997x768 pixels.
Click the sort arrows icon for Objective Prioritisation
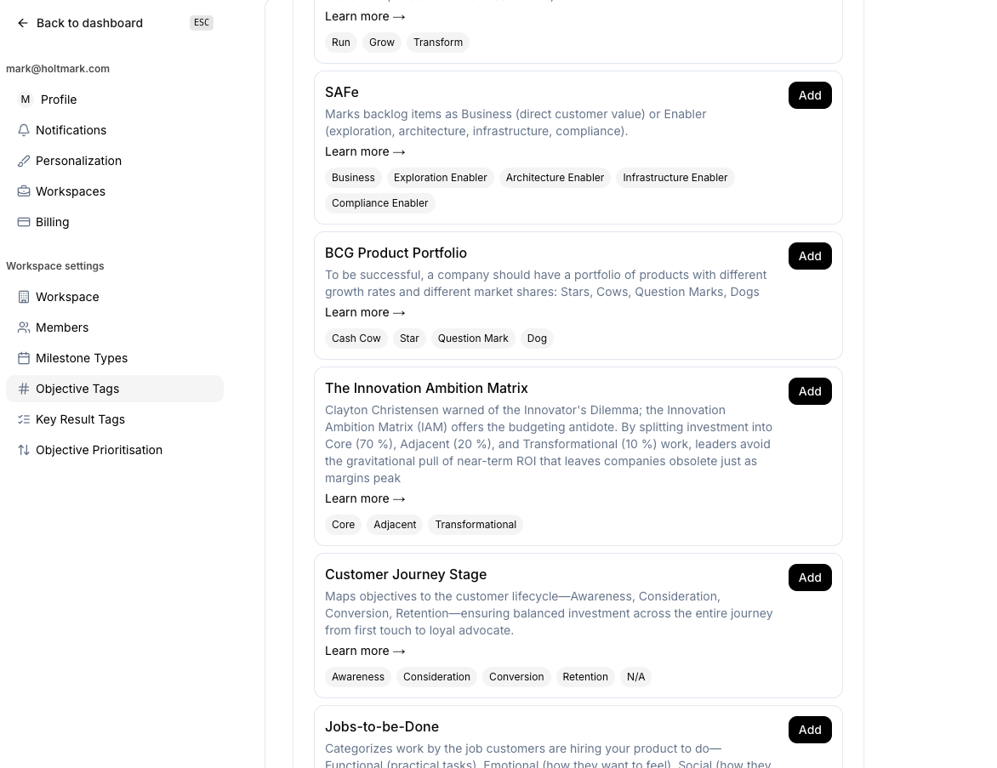(x=24, y=450)
